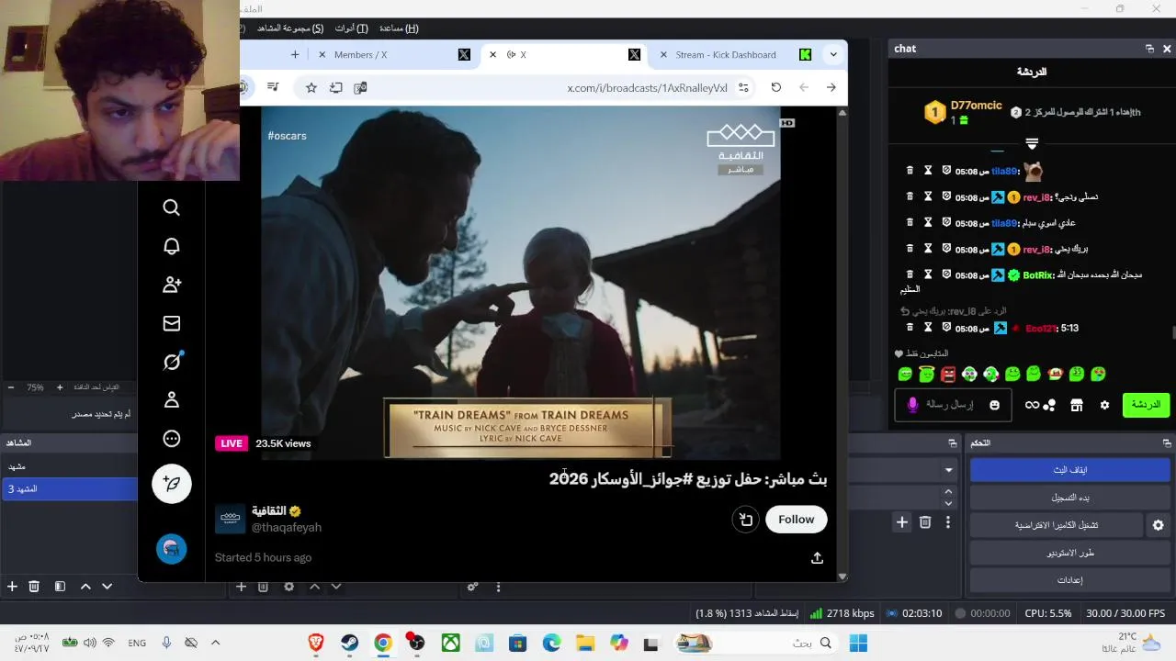Zoom in preview with plus beside 75%
Viewport: 1176px width, 661px height.
[x=60, y=387]
